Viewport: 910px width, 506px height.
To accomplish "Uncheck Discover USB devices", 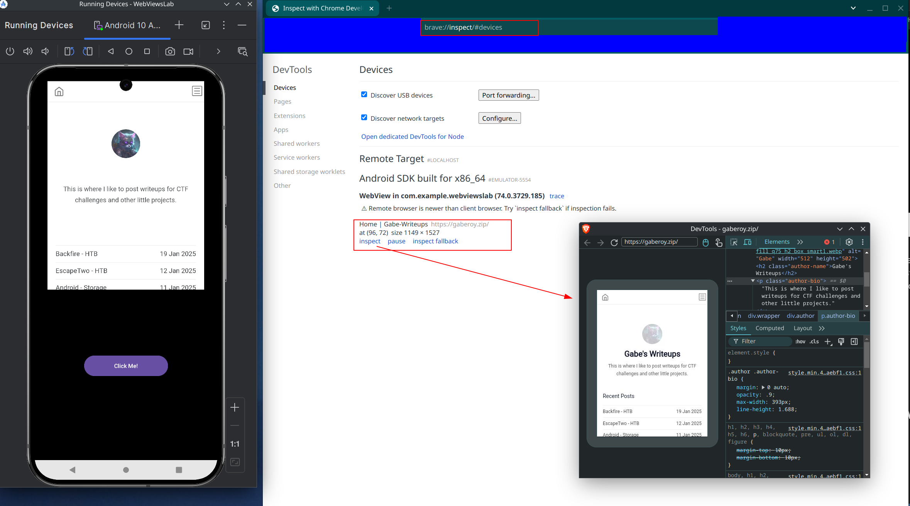I will pos(364,94).
